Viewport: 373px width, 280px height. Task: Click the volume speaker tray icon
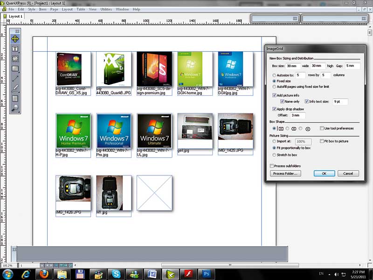[337, 274]
